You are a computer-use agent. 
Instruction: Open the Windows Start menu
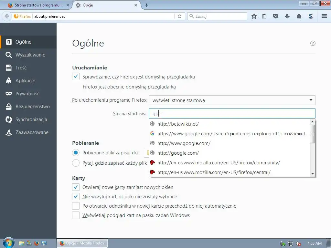point(8,243)
